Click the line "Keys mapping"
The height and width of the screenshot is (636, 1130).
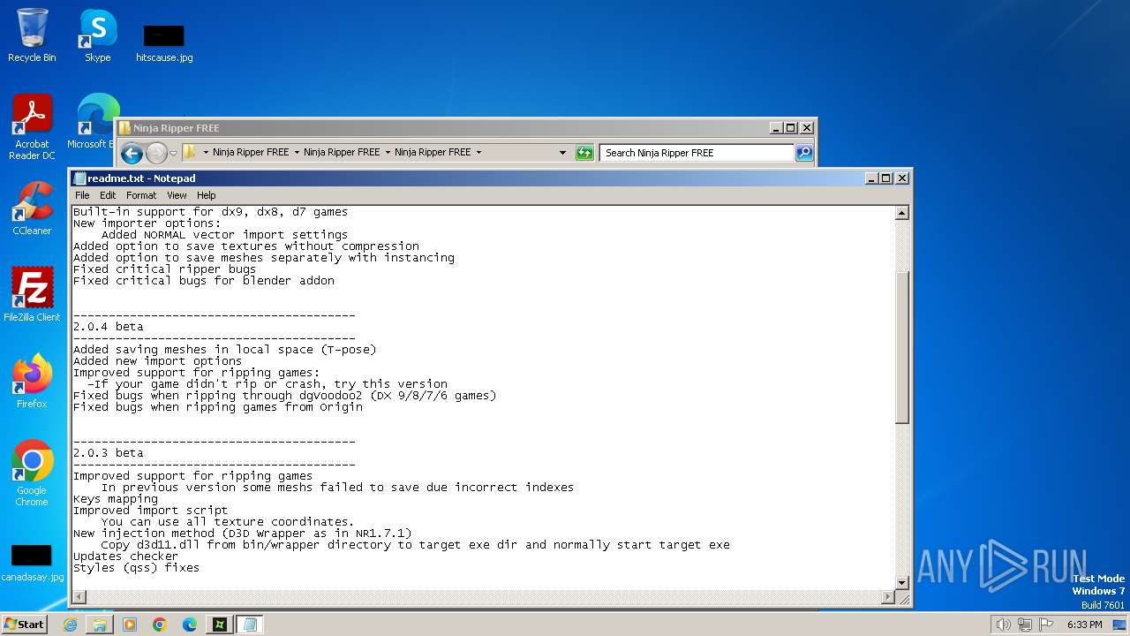(116, 499)
